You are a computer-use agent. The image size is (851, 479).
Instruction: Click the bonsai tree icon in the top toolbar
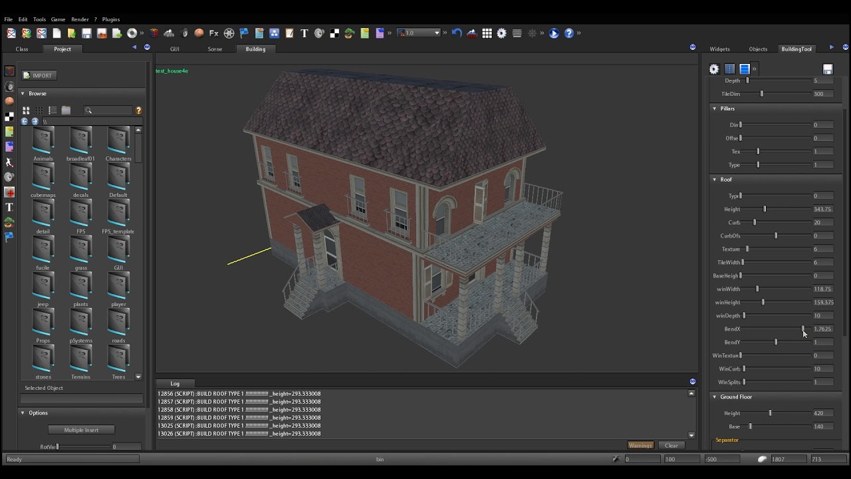tap(349, 33)
